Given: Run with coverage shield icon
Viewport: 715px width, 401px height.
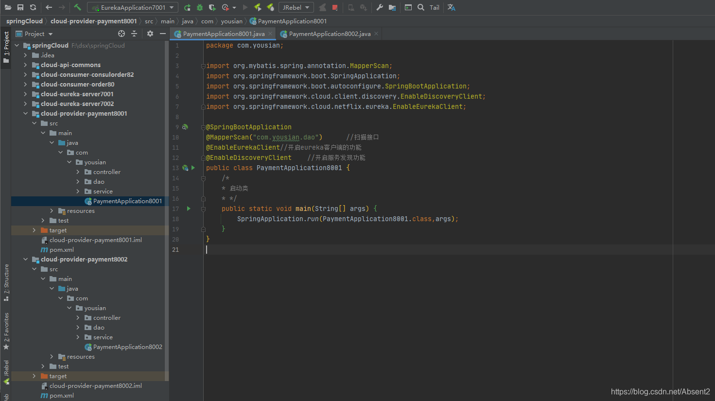Looking at the screenshot, I should click(x=212, y=7).
